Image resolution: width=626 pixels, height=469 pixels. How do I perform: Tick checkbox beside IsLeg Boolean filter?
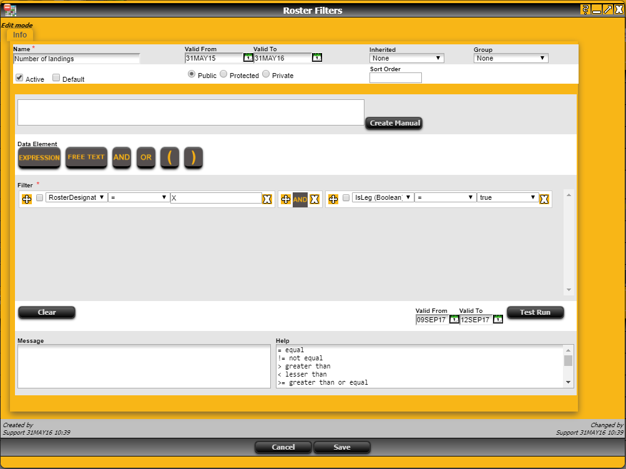coord(346,198)
